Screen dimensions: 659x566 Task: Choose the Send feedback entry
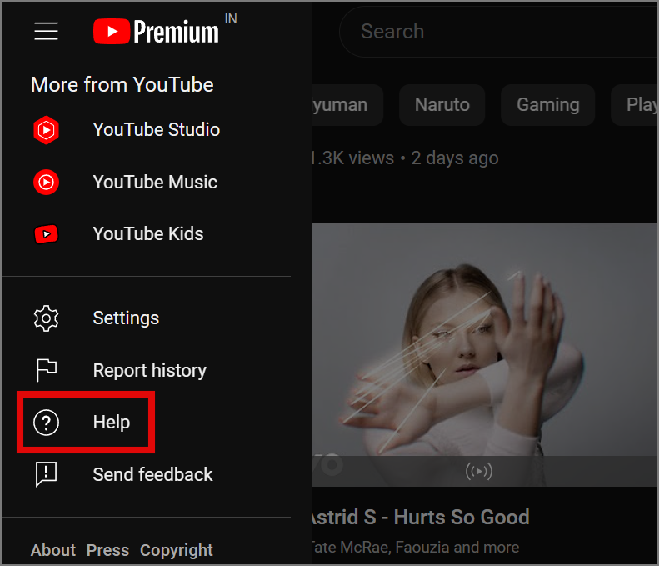(x=152, y=475)
